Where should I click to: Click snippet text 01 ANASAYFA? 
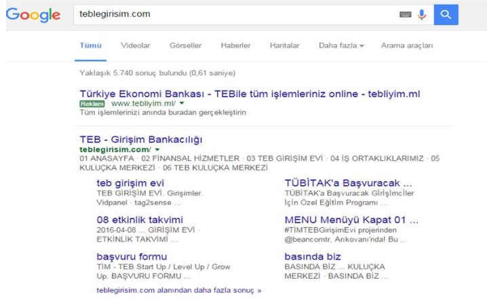(106, 159)
